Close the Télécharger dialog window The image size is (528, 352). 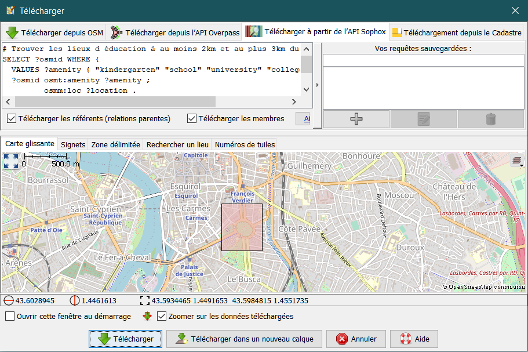[x=515, y=10]
